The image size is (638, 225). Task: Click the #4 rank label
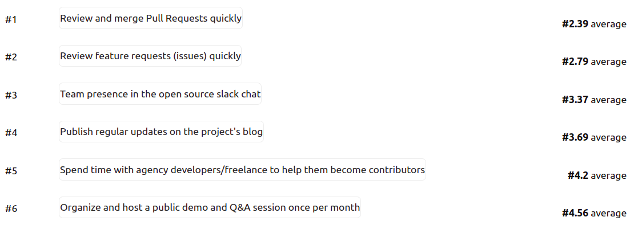click(x=11, y=133)
